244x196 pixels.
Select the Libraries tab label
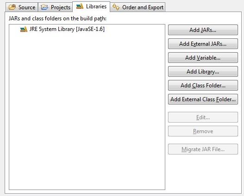[x=96, y=6]
